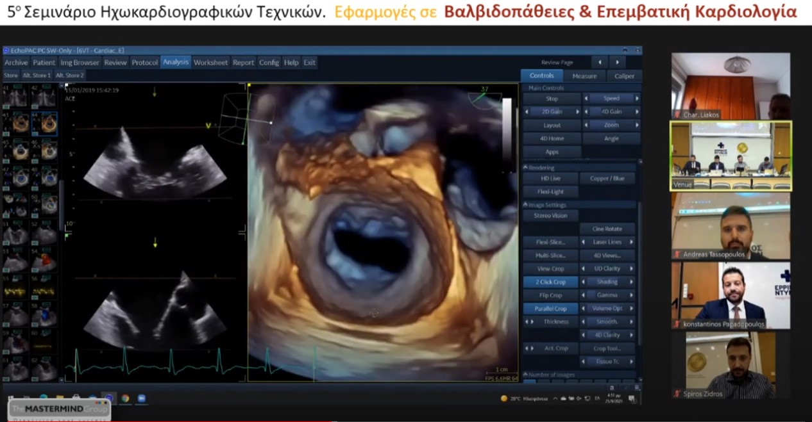Collapse the Rendering section
The height and width of the screenshot is (422, 812).
(x=525, y=168)
